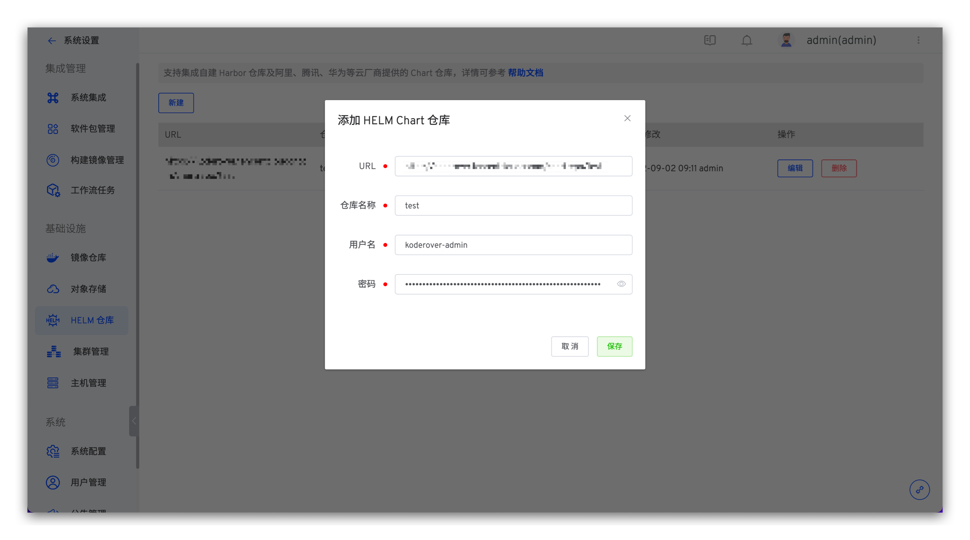
Task: Click the 集群管理 cluster icon
Action: (x=54, y=351)
